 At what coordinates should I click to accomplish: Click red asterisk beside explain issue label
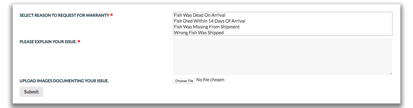(79, 41)
